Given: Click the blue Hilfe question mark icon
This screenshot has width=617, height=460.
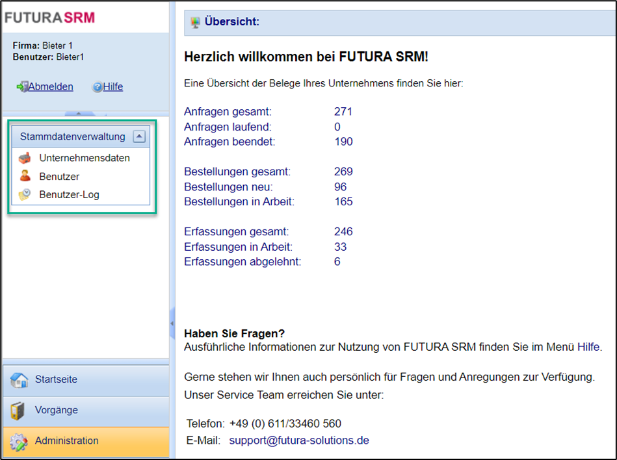Looking at the screenshot, I should click(x=98, y=87).
